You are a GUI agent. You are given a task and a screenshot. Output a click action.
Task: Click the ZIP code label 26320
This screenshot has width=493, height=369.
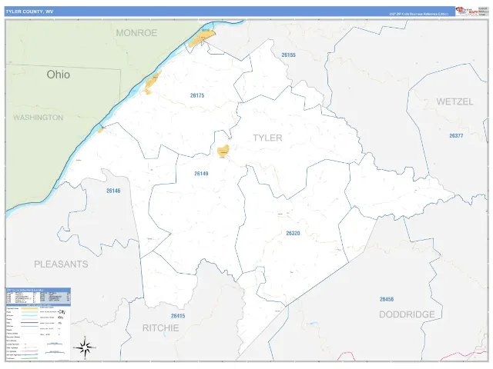[x=293, y=233]
